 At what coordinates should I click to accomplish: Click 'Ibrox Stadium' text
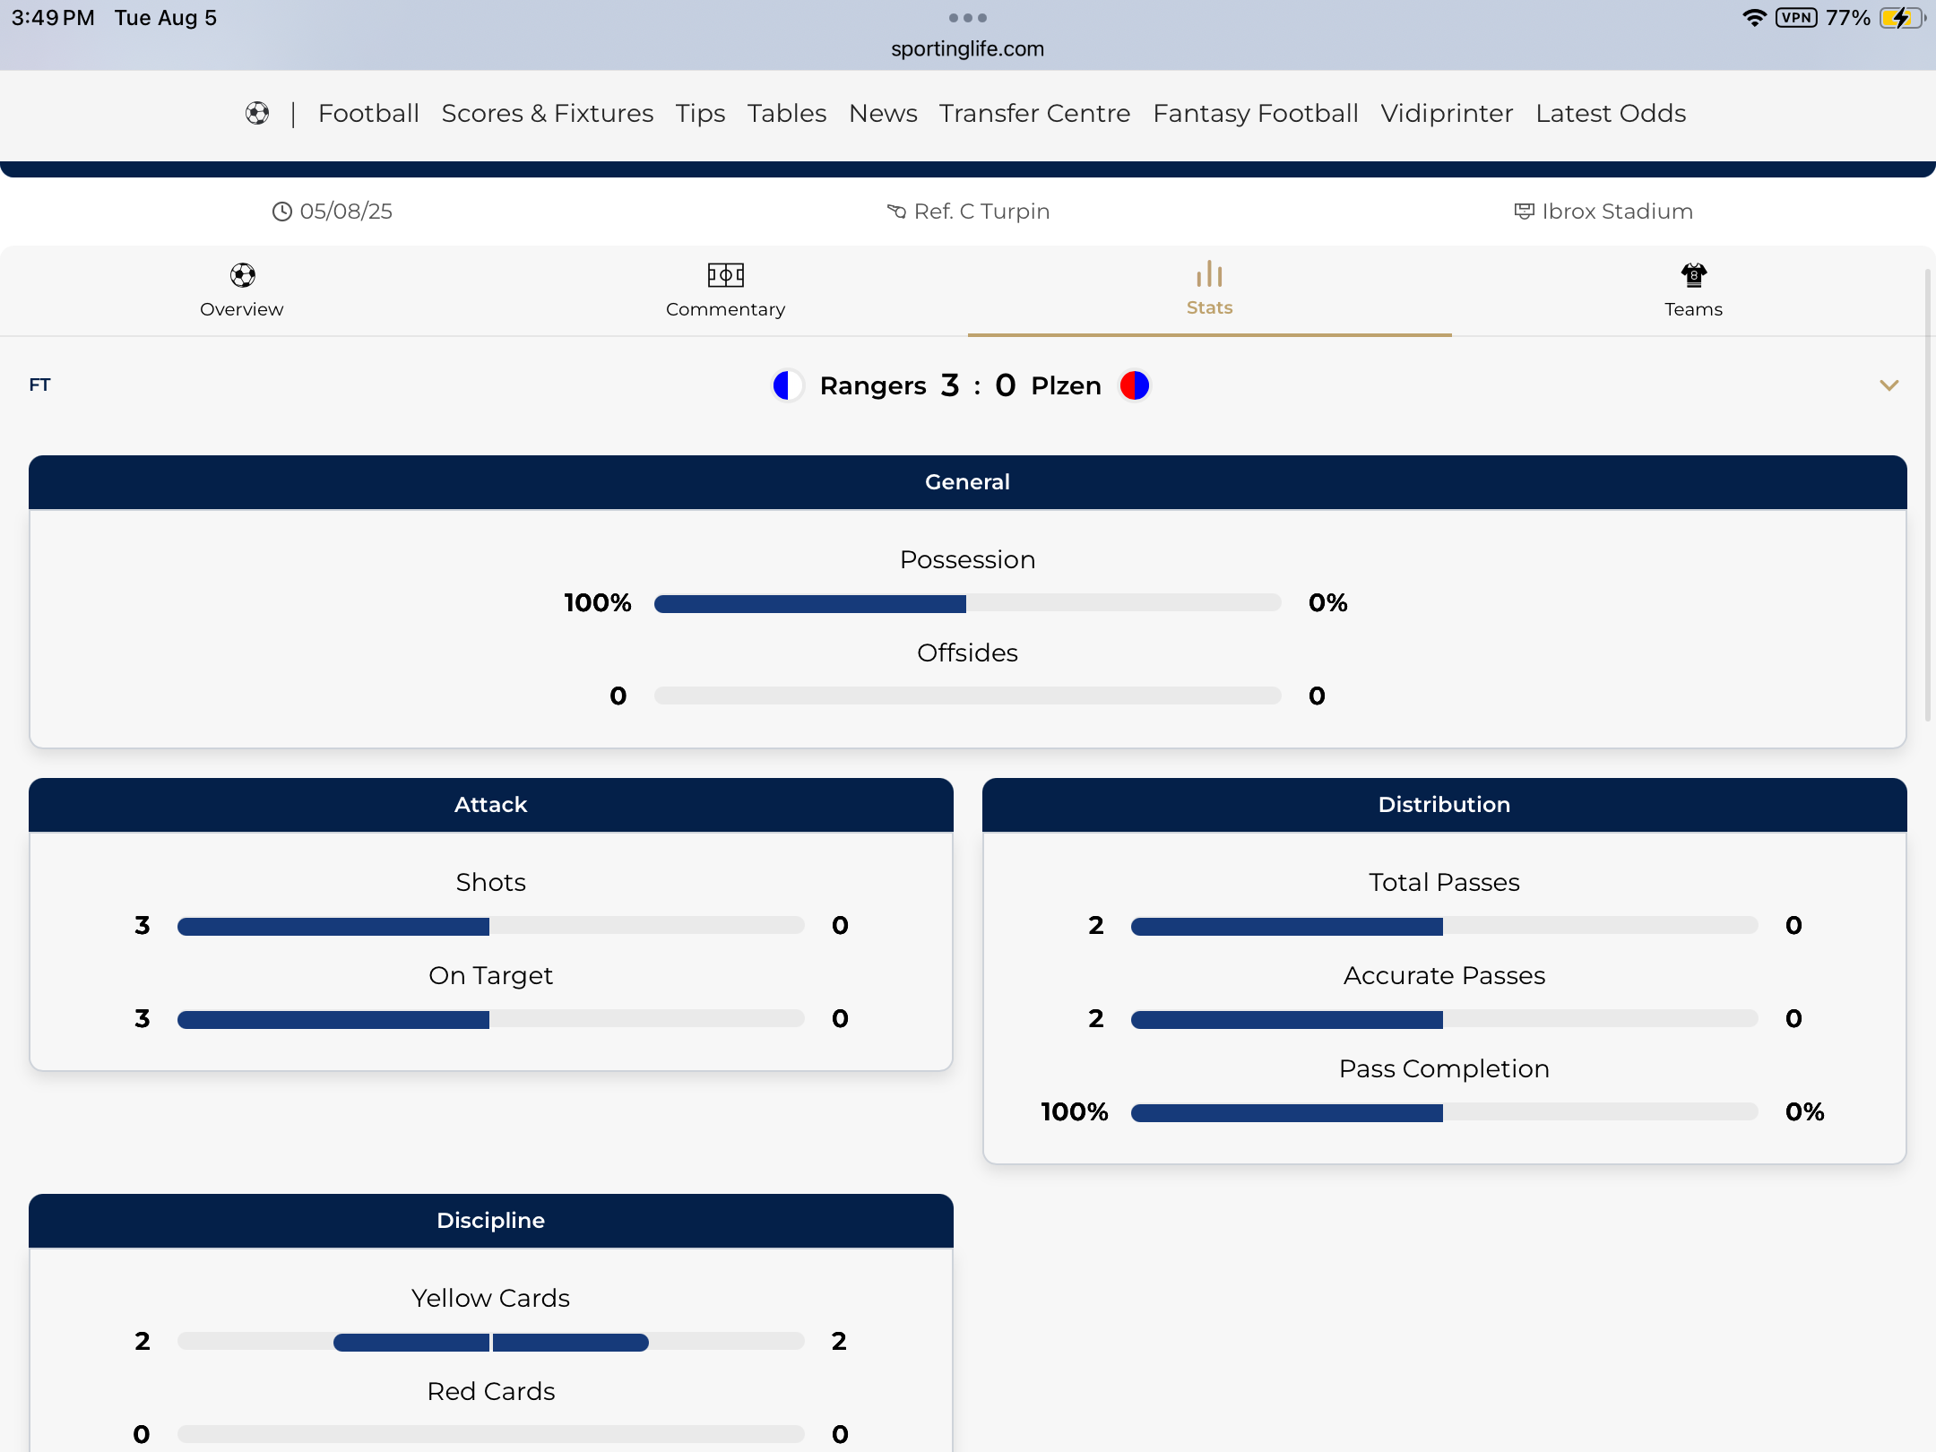coord(1617,212)
